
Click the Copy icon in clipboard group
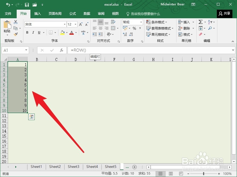click(x=15, y=28)
